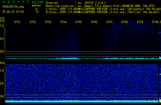The height and width of the screenshot is (105, 161).
Task: Select the 0735 time marker
Action: click(79, 22)
